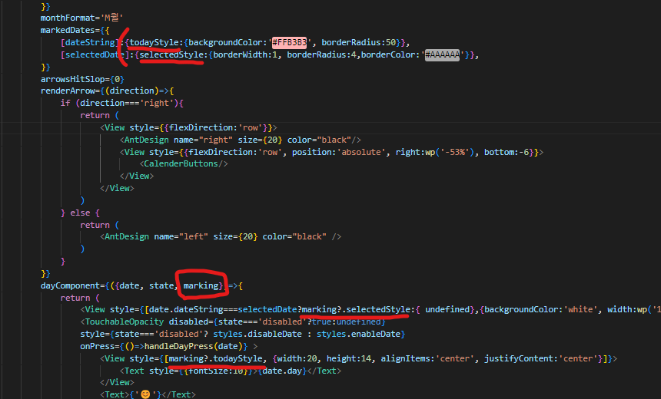The height and width of the screenshot is (399, 661).
Task: Click the #AAAAAA color value highlight
Action: 442,54
